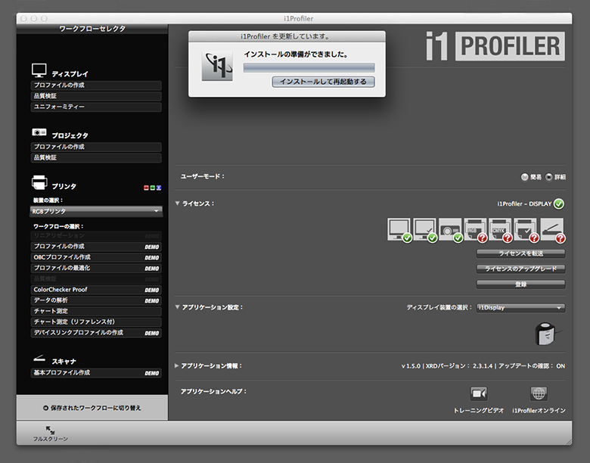Switch to saved workflows (保存されたワークフロー)

(92, 407)
